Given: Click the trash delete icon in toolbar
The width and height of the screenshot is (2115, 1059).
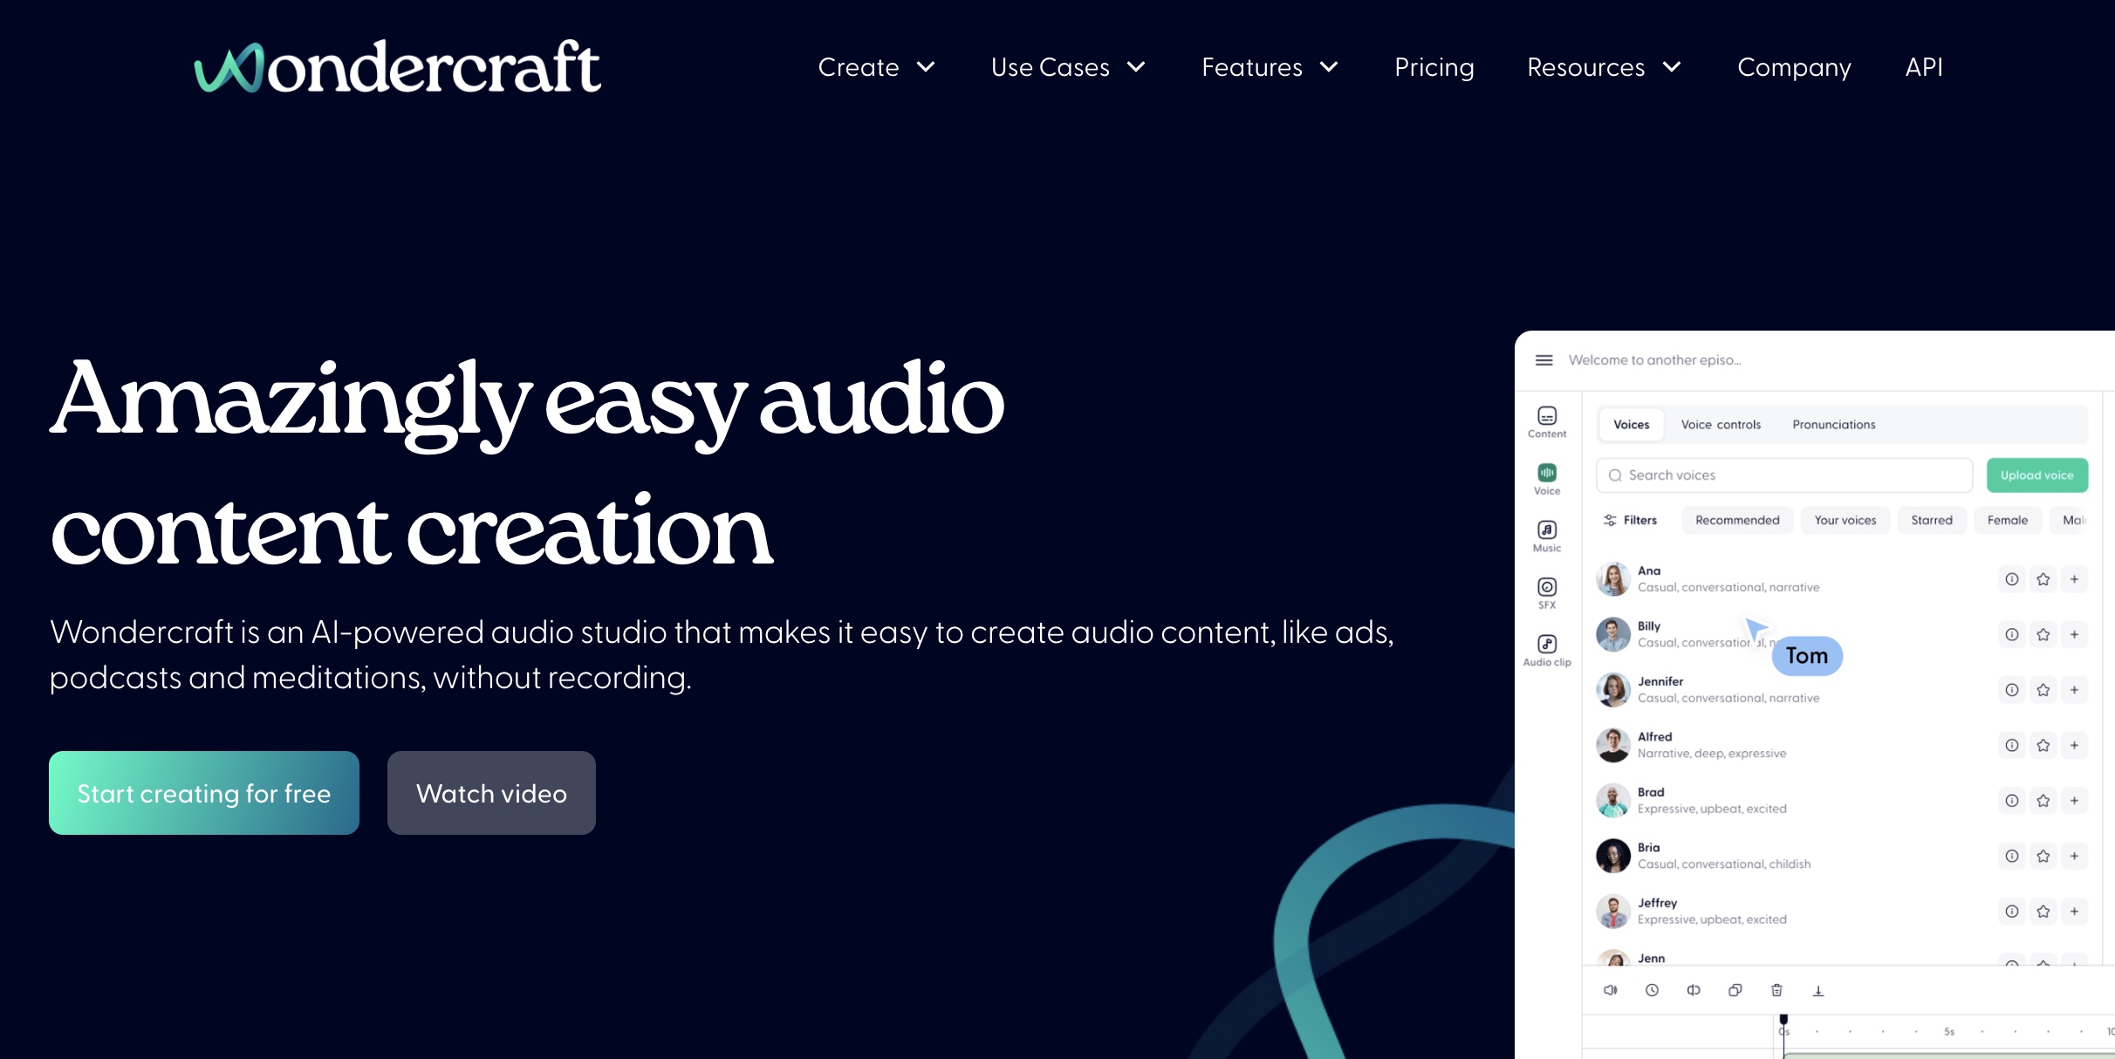Looking at the screenshot, I should pos(1776,990).
